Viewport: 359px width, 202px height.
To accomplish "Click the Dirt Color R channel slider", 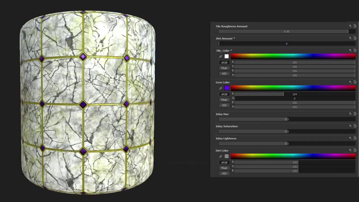I will (294, 162).
